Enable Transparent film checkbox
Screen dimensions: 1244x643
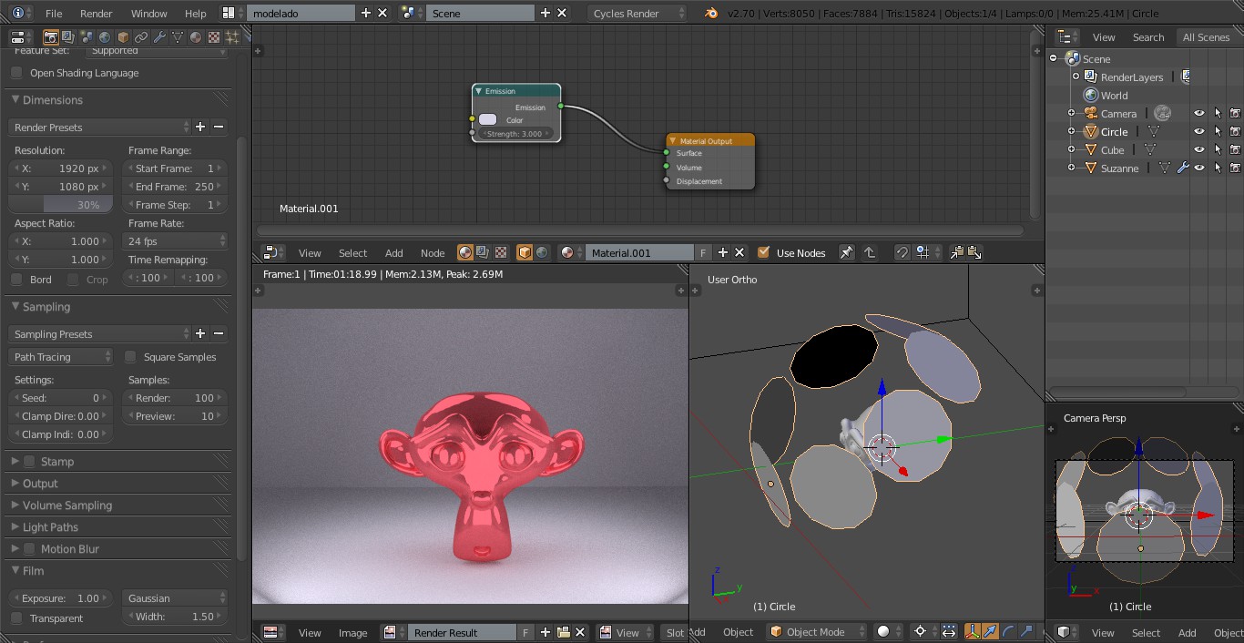[16, 618]
